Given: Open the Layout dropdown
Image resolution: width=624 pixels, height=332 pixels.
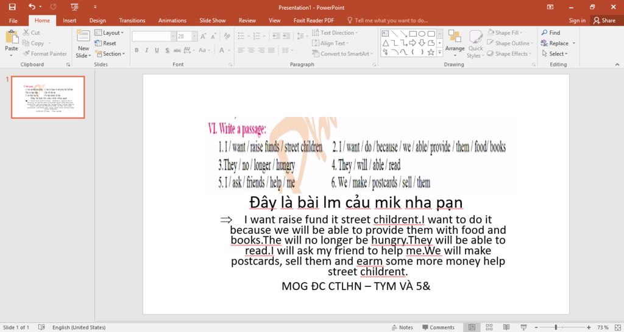Looking at the screenshot, I should click(110, 33).
